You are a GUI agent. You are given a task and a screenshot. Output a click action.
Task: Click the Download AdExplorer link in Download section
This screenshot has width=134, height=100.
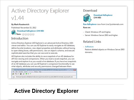click(x=103, y=15)
